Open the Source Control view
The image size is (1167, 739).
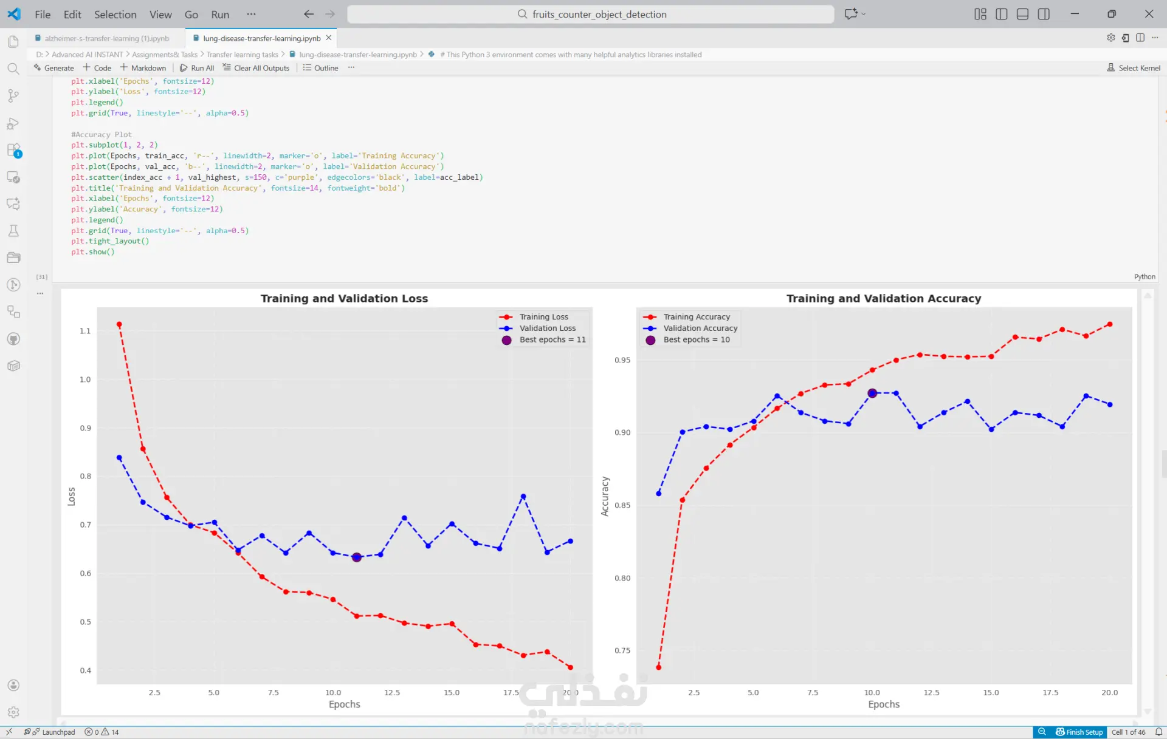(13, 95)
